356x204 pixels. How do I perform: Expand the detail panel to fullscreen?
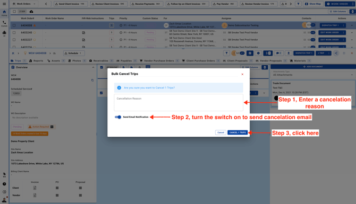point(344,53)
